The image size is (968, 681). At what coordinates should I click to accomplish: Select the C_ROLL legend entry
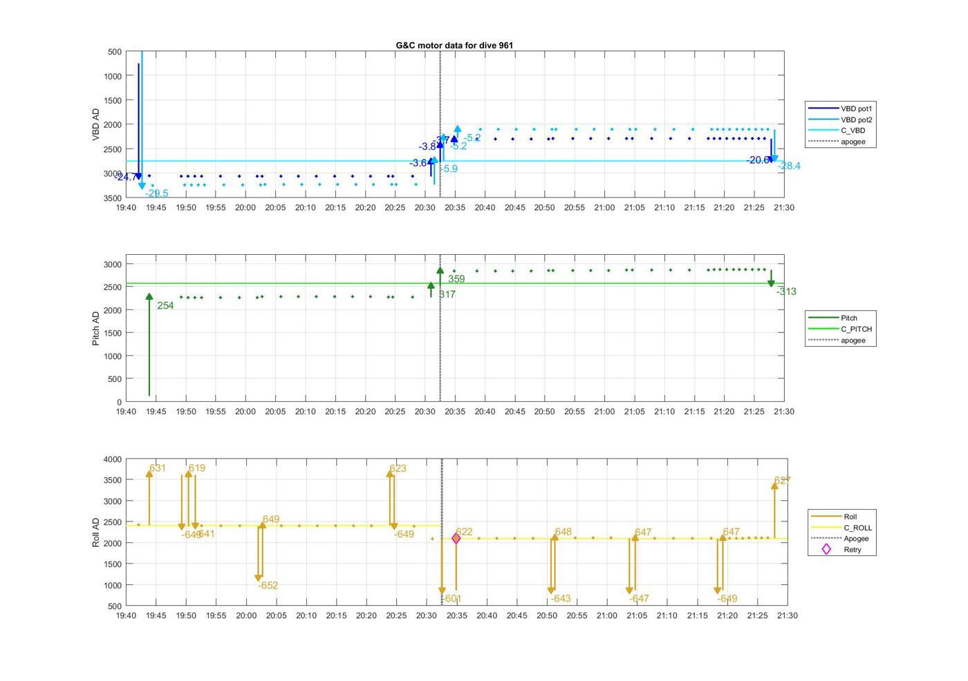pyautogui.click(x=841, y=528)
